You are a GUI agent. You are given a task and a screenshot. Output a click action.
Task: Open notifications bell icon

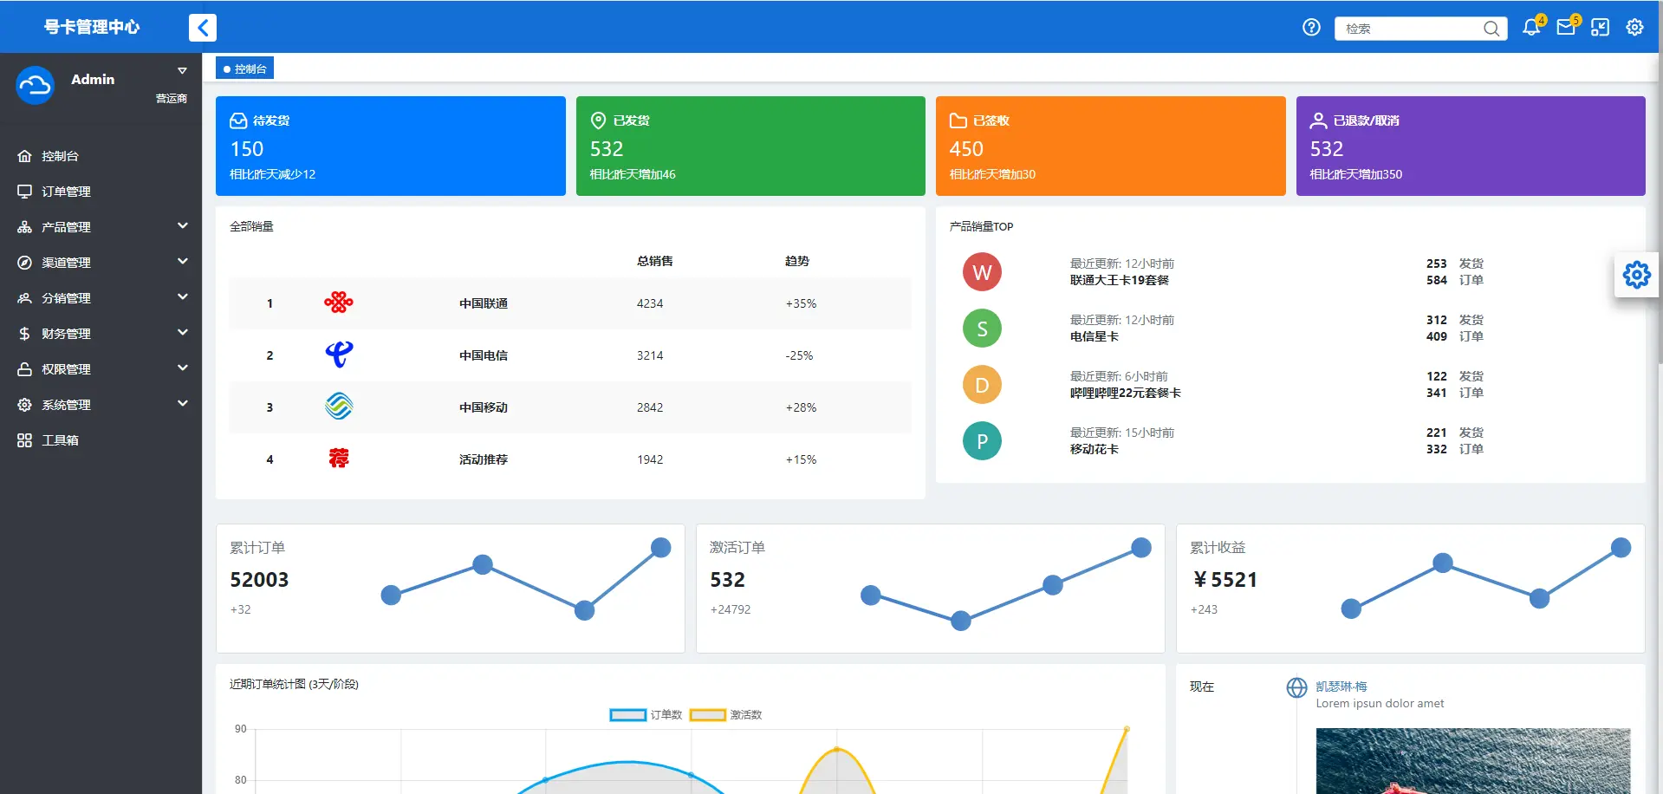click(x=1531, y=28)
